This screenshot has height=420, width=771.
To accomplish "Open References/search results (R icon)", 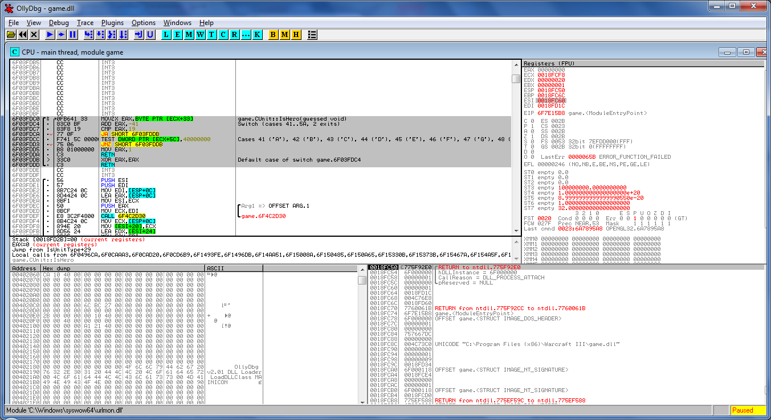I will (234, 35).
